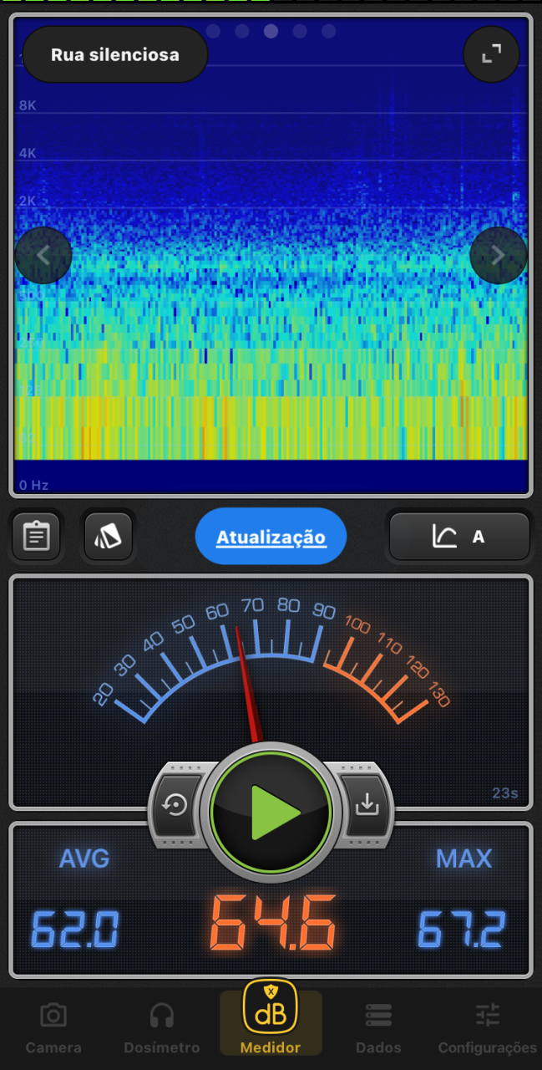Expand the spectrogram to fullscreen
This screenshot has width=542, height=1070.
[x=491, y=54]
